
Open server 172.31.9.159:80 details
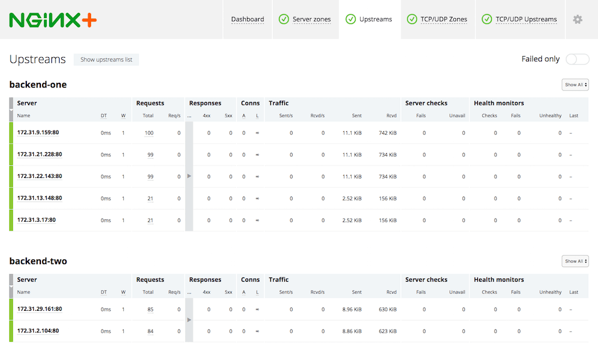[x=37, y=132]
